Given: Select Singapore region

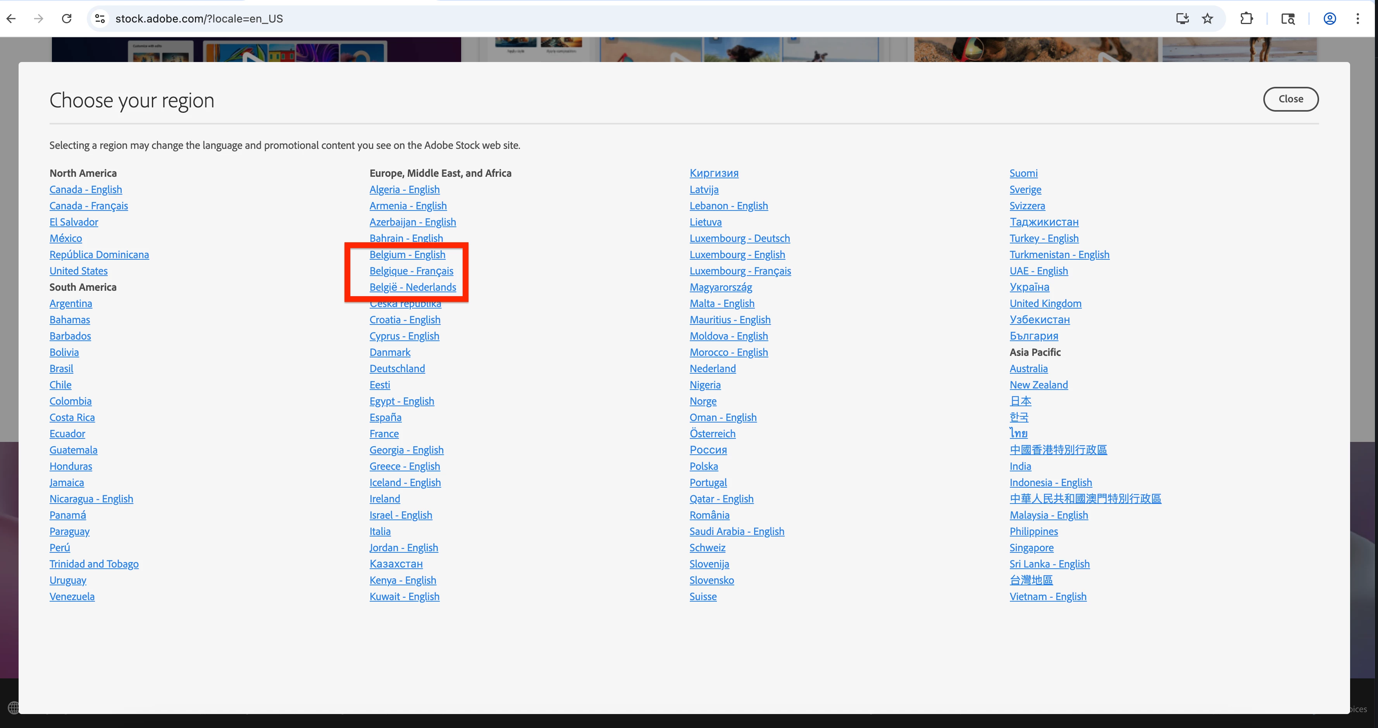Looking at the screenshot, I should pyautogui.click(x=1032, y=548).
